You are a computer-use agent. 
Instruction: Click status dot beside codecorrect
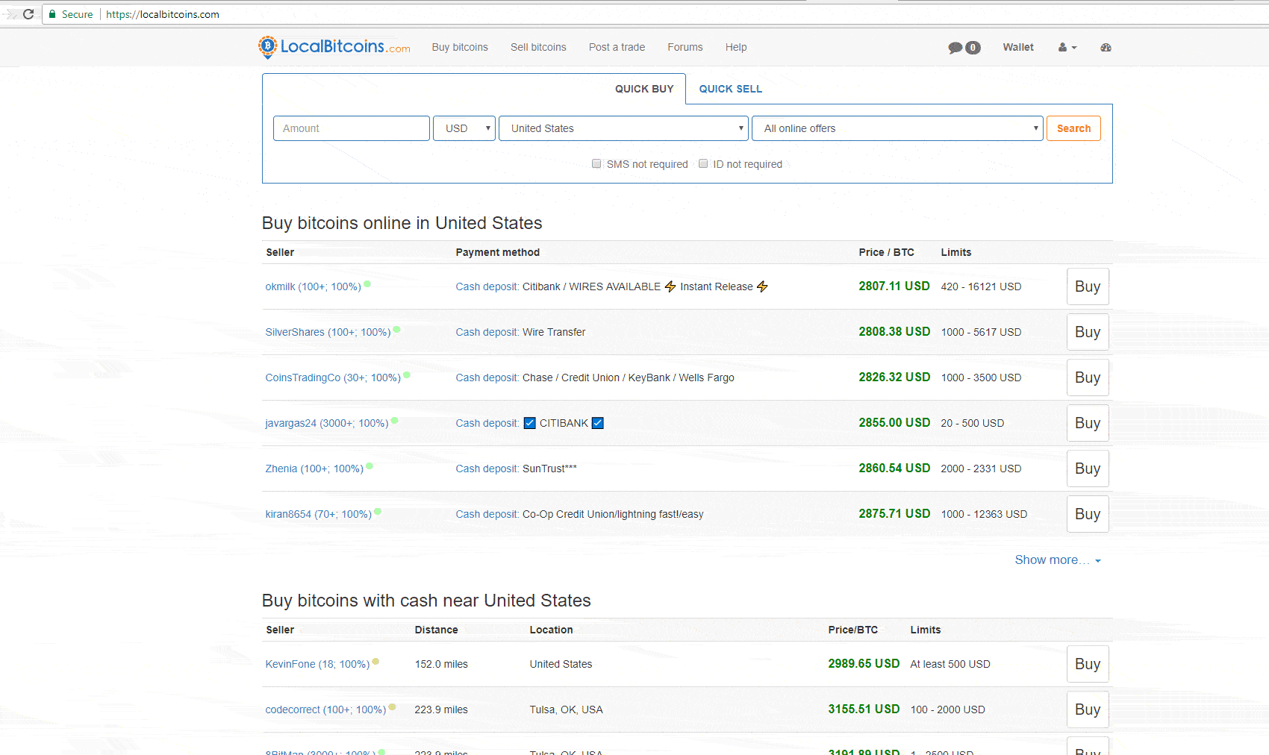(x=392, y=707)
